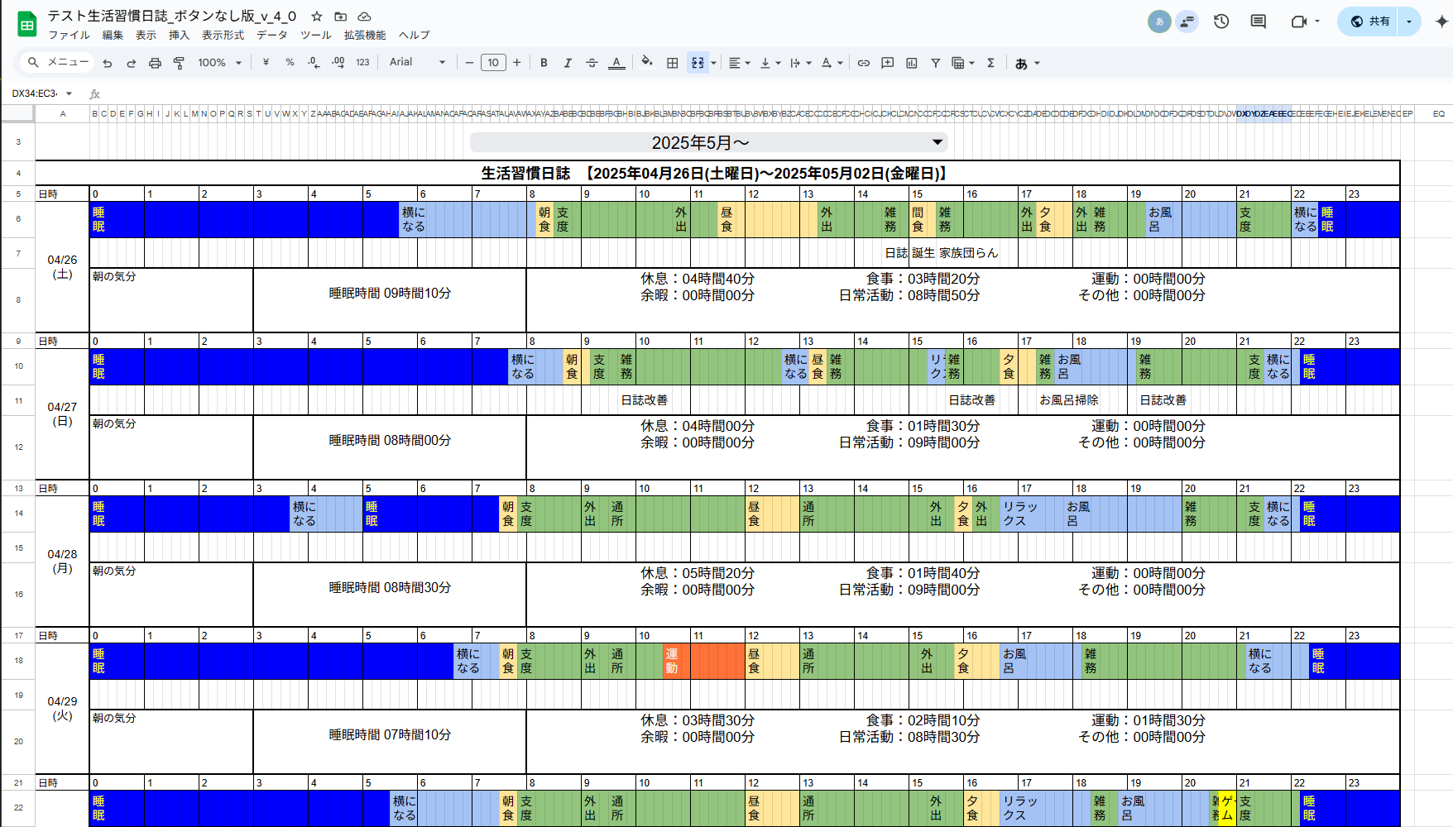Click the functions sigma icon
Viewport: 1453px width, 827px height.
pos(990,63)
